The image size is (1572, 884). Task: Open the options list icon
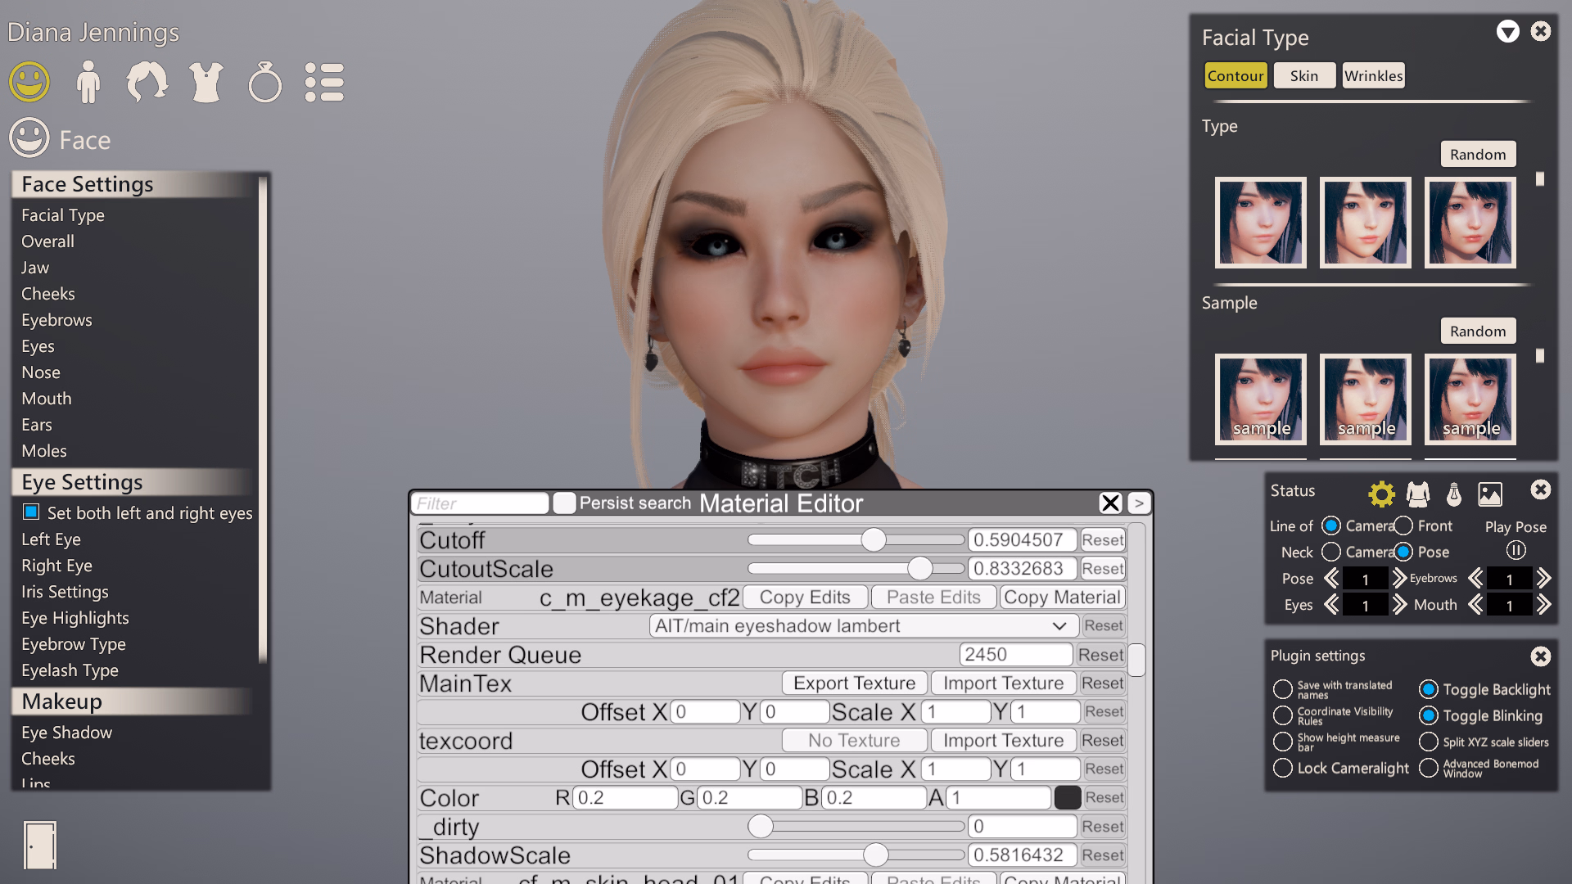(324, 82)
